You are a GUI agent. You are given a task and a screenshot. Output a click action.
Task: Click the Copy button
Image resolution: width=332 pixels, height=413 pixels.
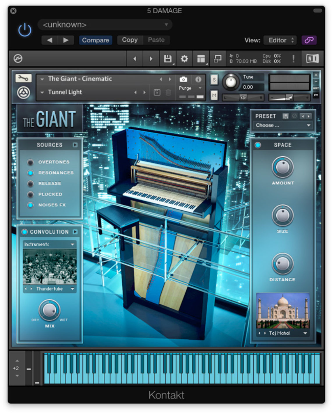point(130,40)
